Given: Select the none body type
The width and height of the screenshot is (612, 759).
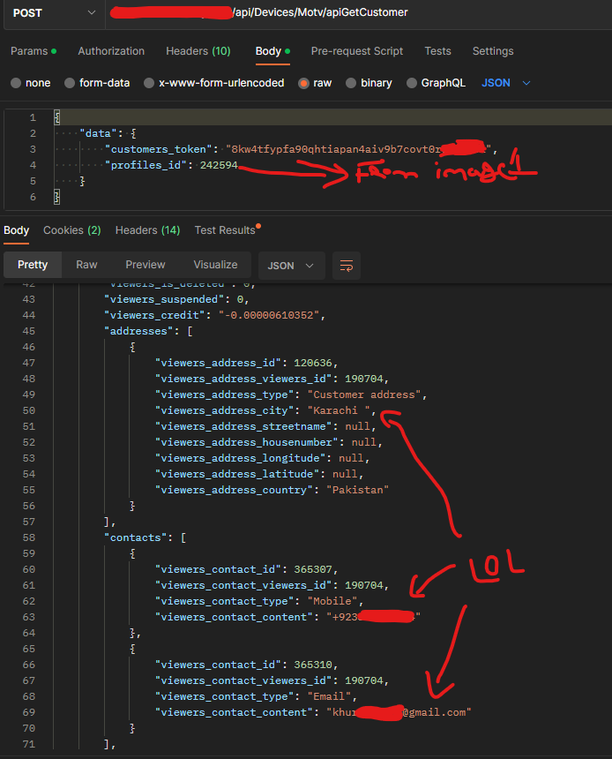Looking at the screenshot, I should pyautogui.click(x=31, y=83).
